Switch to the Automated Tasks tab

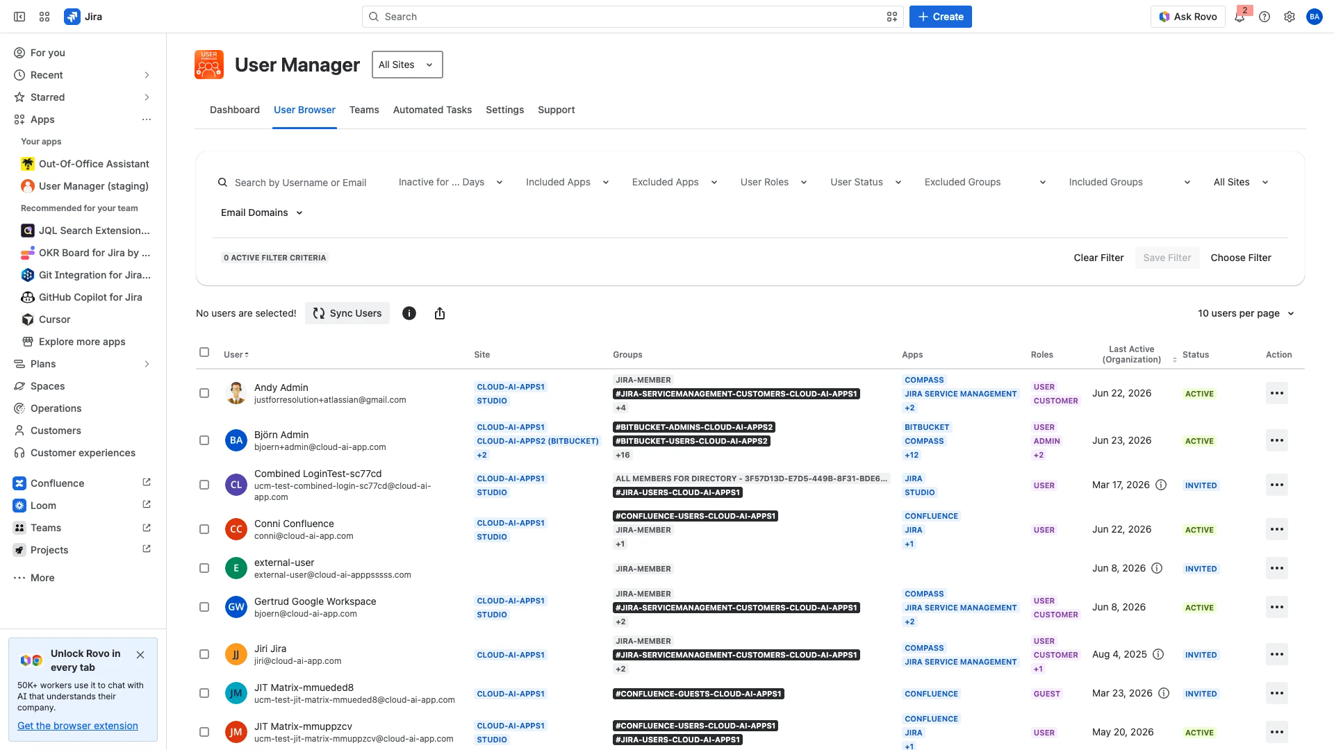(x=432, y=110)
